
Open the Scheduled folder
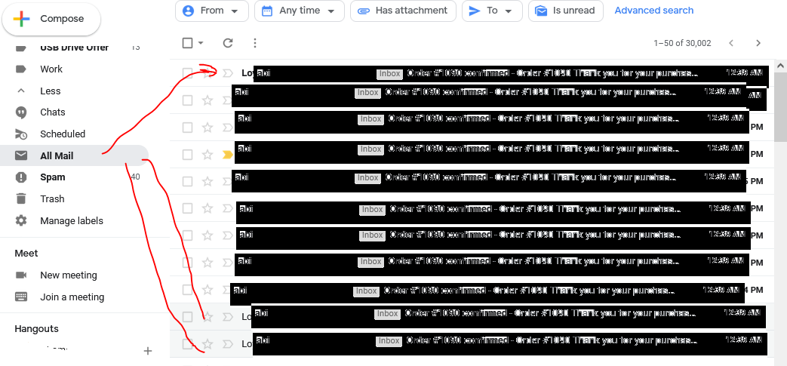pyautogui.click(x=63, y=134)
